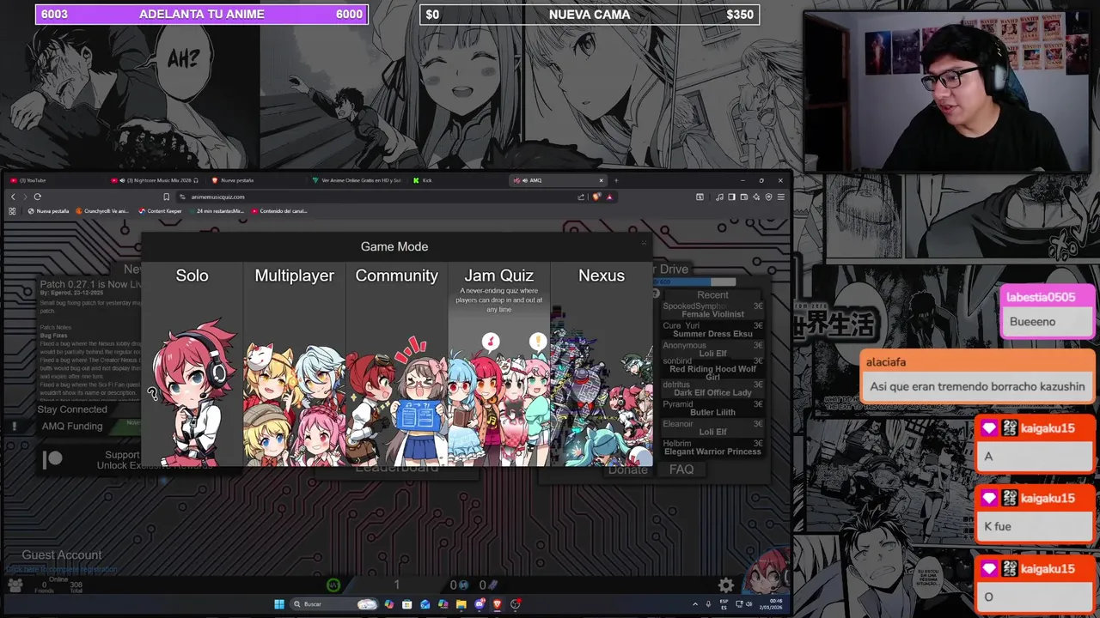Choose the Community game mode
The width and height of the screenshot is (1100, 618).
point(396,365)
